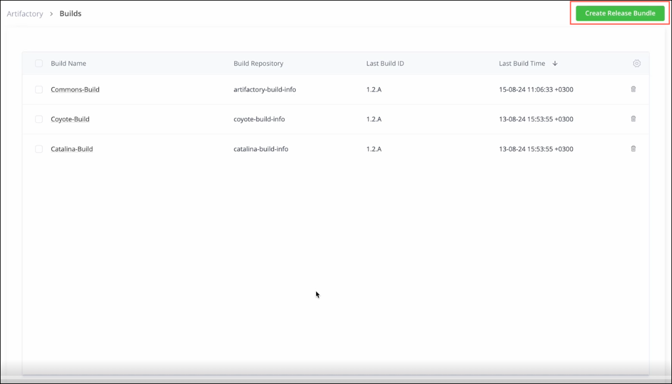Open the Commons-Build build details
Image resolution: width=672 pixels, height=384 pixels.
[x=75, y=89]
